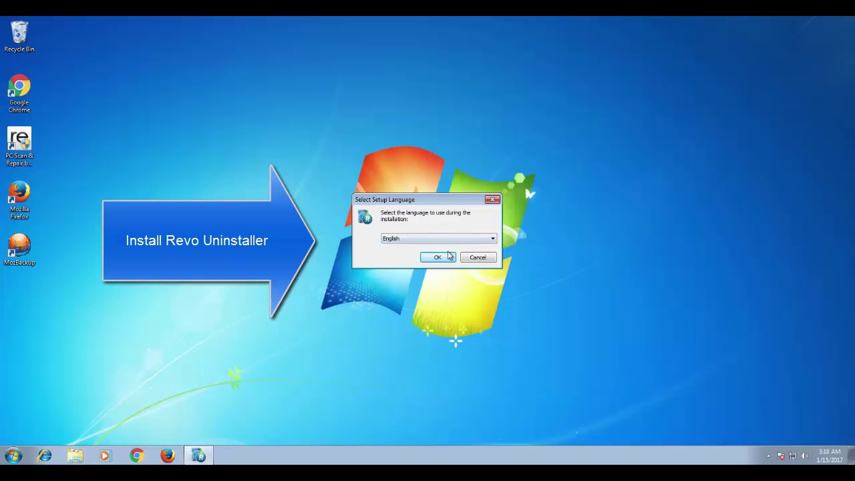Select the MozBackup desktop shortcut

pos(19,250)
